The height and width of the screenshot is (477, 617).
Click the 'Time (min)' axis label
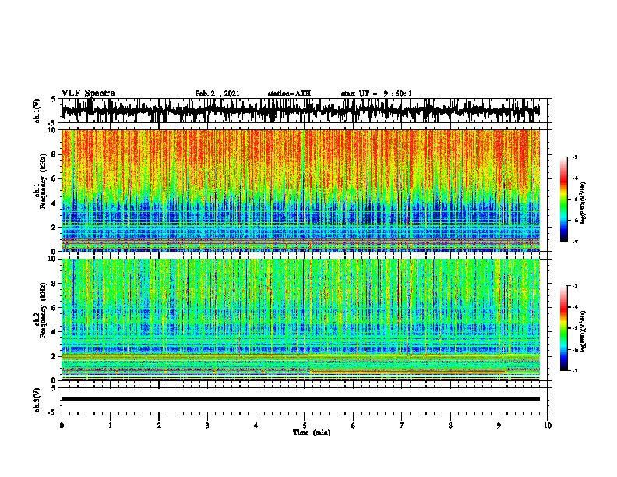tap(312, 432)
